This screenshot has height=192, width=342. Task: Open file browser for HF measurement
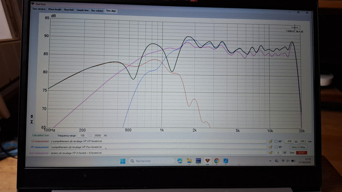(x=271, y=147)
